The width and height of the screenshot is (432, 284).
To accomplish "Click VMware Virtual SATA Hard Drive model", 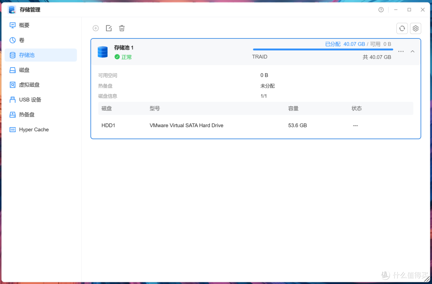I will click(x=186, y=125).
